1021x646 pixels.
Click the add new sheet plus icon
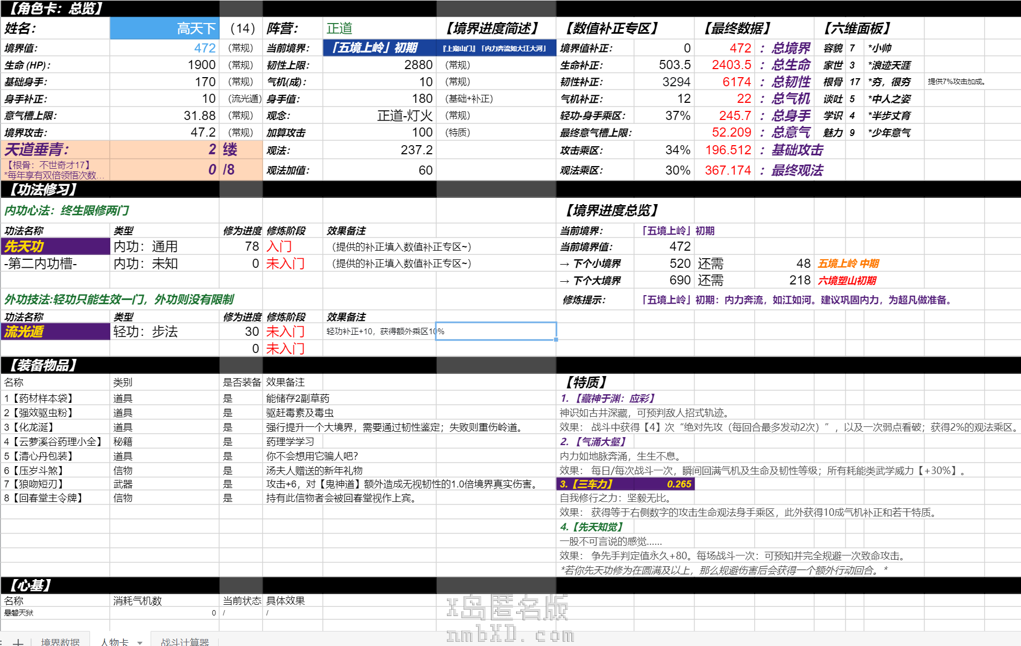click(x=18, y=642)
